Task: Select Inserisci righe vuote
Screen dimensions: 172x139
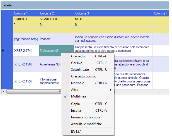Action: click(x=92, y=117)
